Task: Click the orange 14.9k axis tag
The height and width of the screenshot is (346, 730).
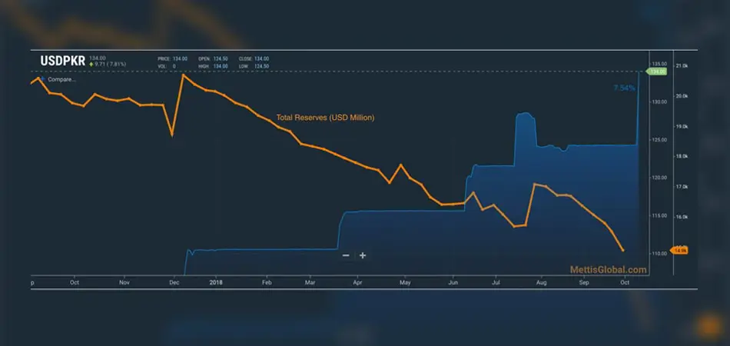Action: [x=680, y=250]
